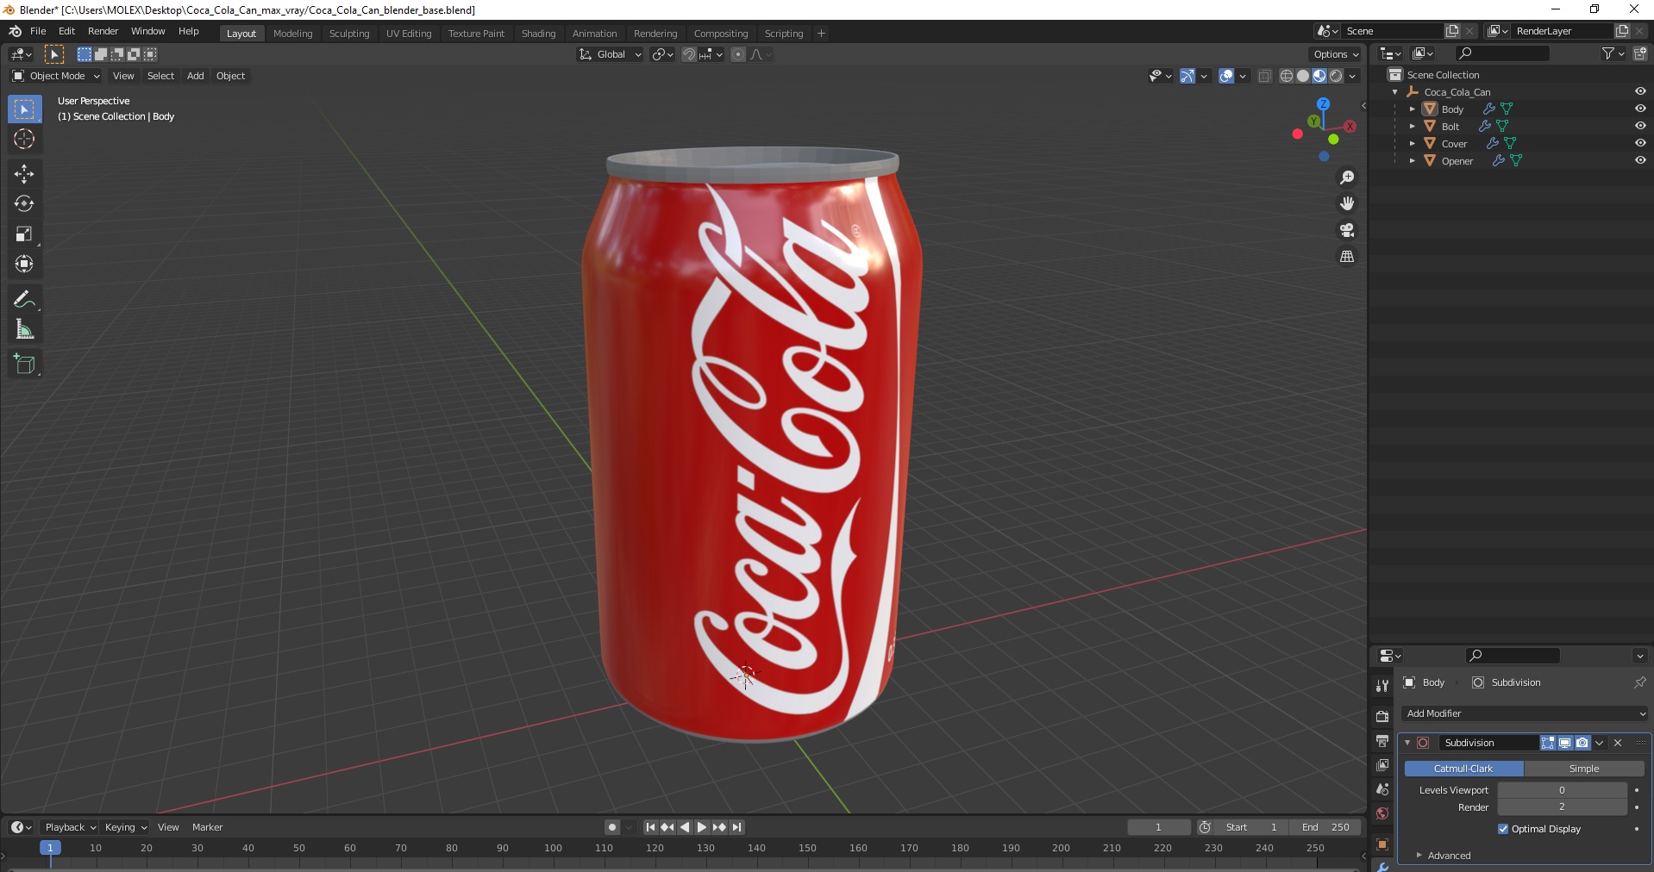Expand the Opener item in outliner
The width and height of the screenshot is (1654, 872).
tap(1412, 161)
